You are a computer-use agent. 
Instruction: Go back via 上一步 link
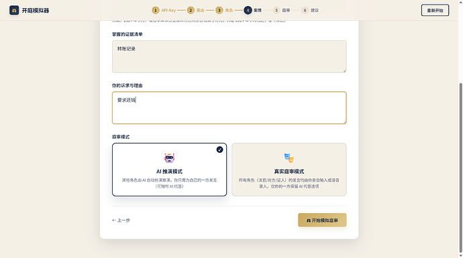coord(121,220)
